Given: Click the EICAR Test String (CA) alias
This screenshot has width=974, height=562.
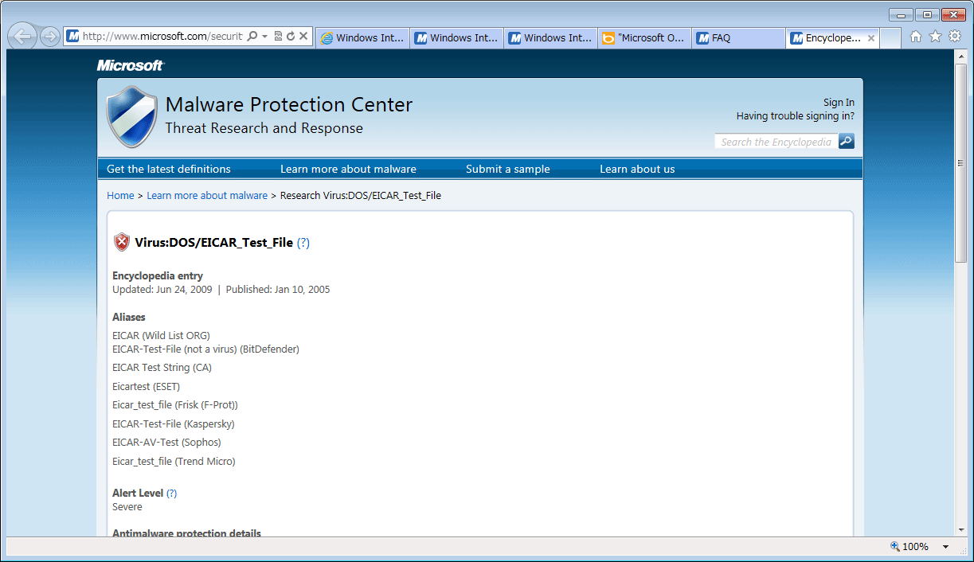Looking at the screenshot, I should 162,368.
